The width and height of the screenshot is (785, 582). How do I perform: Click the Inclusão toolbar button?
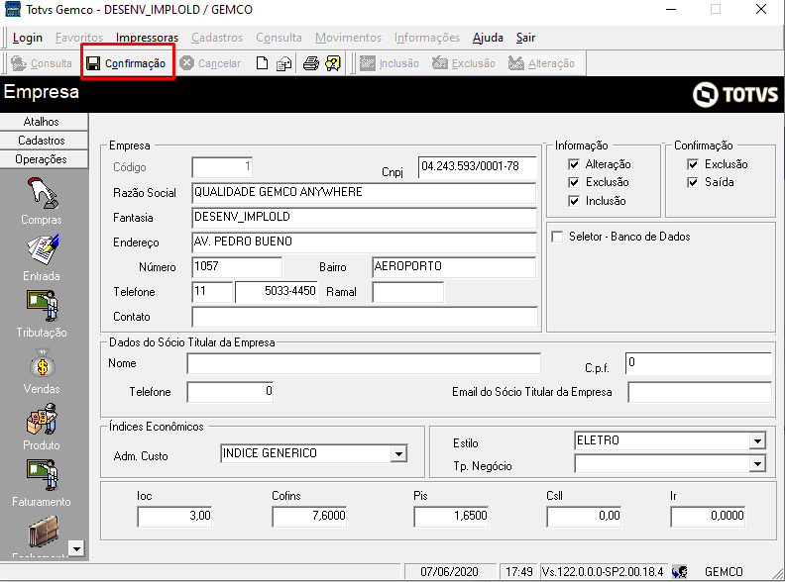tap(389, 63)
